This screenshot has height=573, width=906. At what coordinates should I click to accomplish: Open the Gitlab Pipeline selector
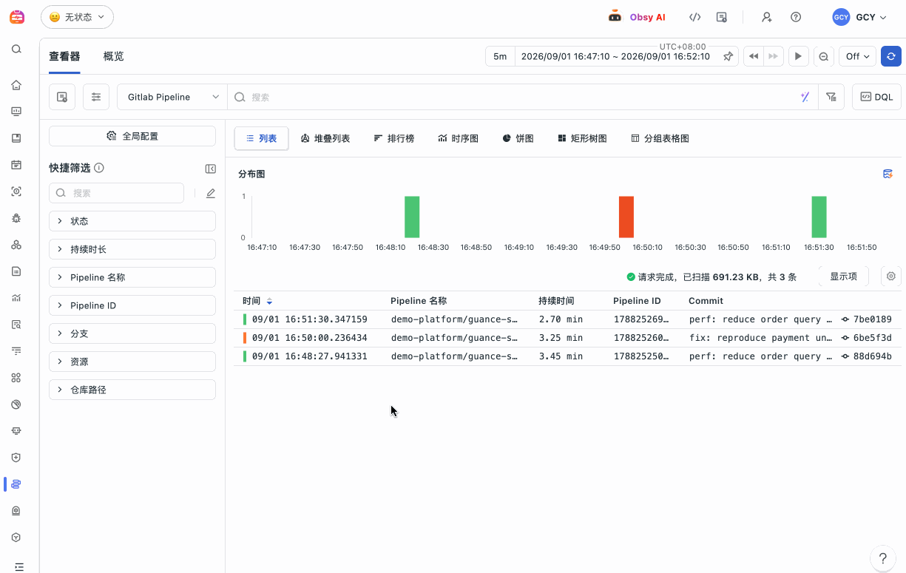[x=172, y=97]
